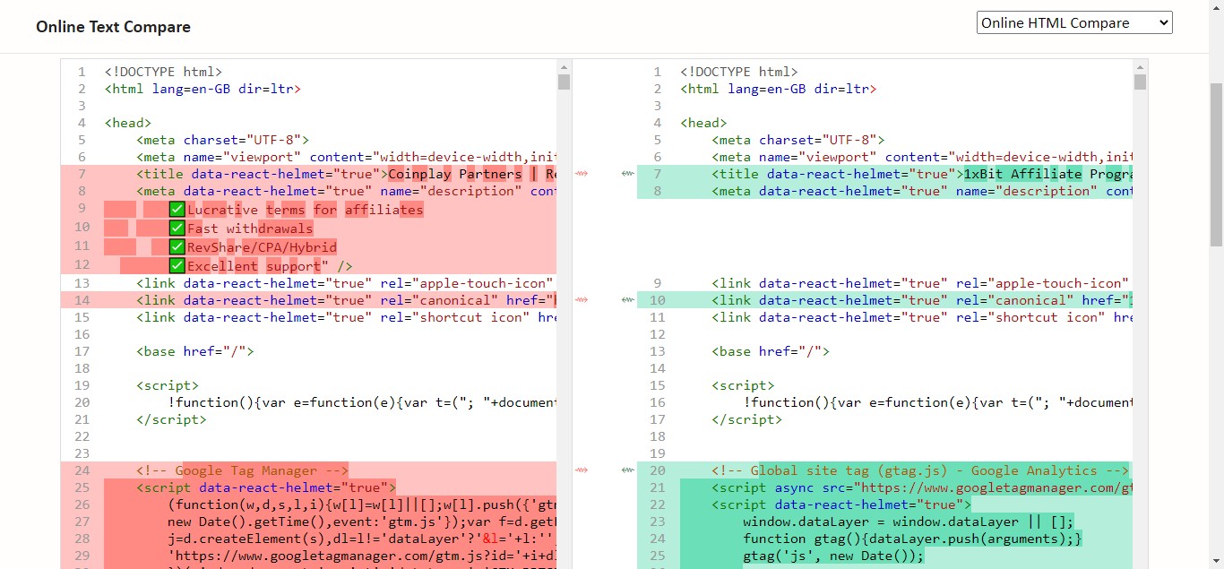
Task: Click 'new Date().getTime()' line in left pane
Action: click(361, 522)
